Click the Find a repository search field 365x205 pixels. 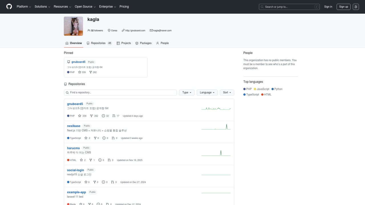pyautogui.click(x=120, y=93)
